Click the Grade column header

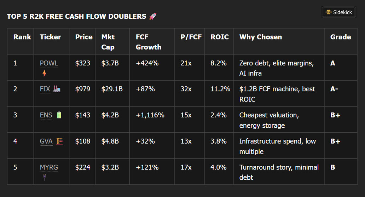click(341, 37)
